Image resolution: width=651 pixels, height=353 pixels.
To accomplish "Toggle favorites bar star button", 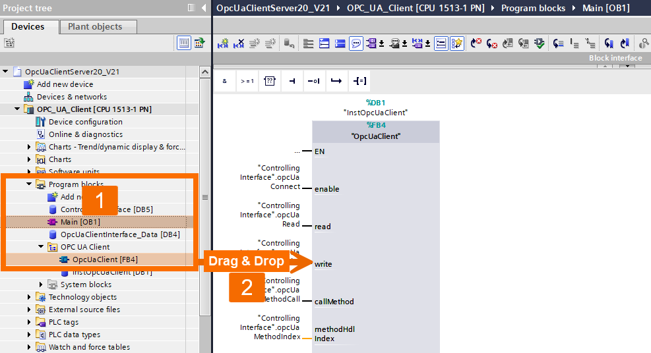I will (456, 43).
